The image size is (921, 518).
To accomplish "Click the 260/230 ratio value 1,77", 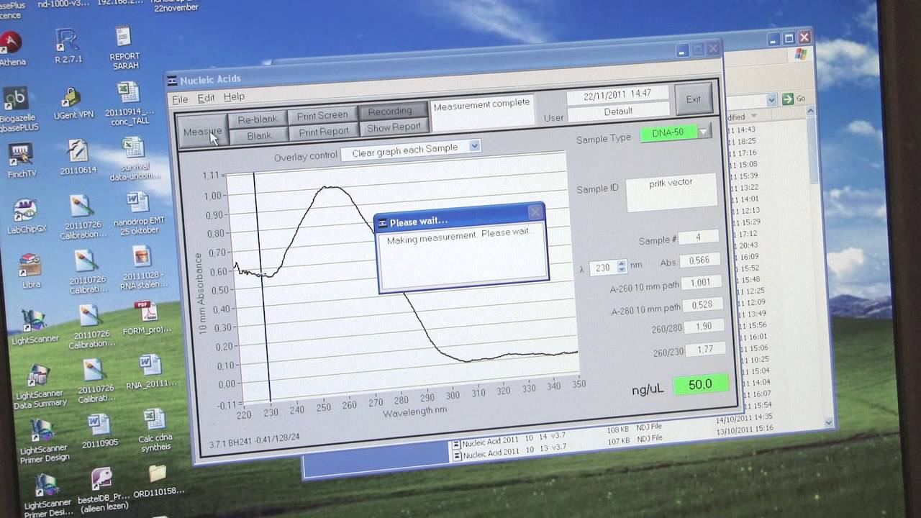I will [704, 350].
